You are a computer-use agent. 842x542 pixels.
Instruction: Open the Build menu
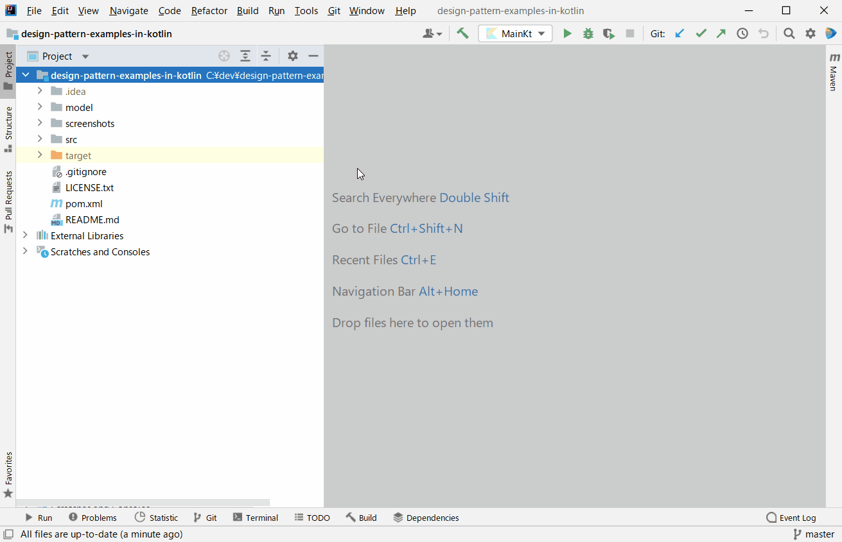tap(247, 11)
